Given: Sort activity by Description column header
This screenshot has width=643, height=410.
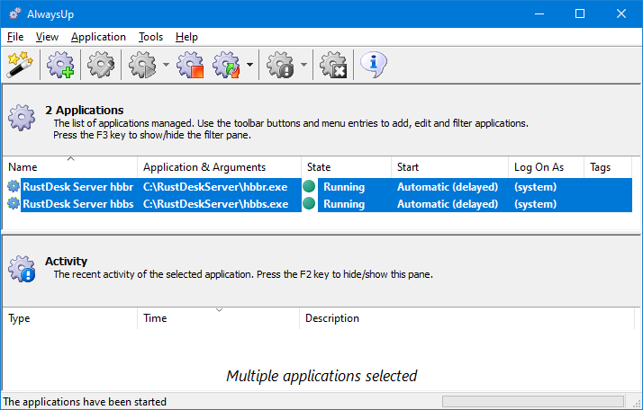Looking at the screenshot, I should [466, 318].
